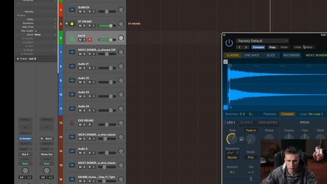This screenshot has width=327, height=184.
Task: Go to next preset with right arrow
Action: 246,48
